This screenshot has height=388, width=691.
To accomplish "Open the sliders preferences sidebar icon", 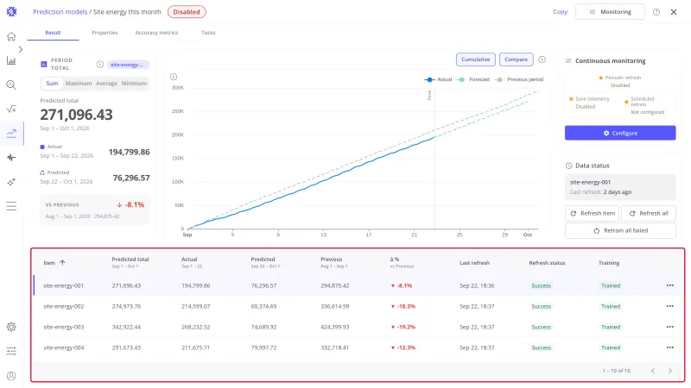I will click(11, 351).
